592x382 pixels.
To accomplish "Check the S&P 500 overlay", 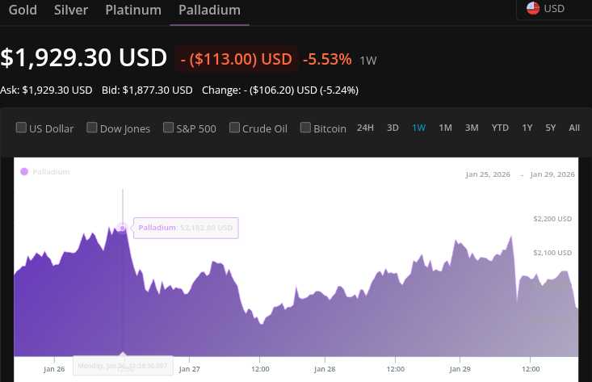I will pos(169,128).
